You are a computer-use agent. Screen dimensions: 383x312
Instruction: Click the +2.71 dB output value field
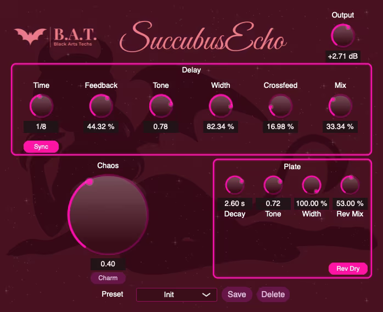click(343, 57)
